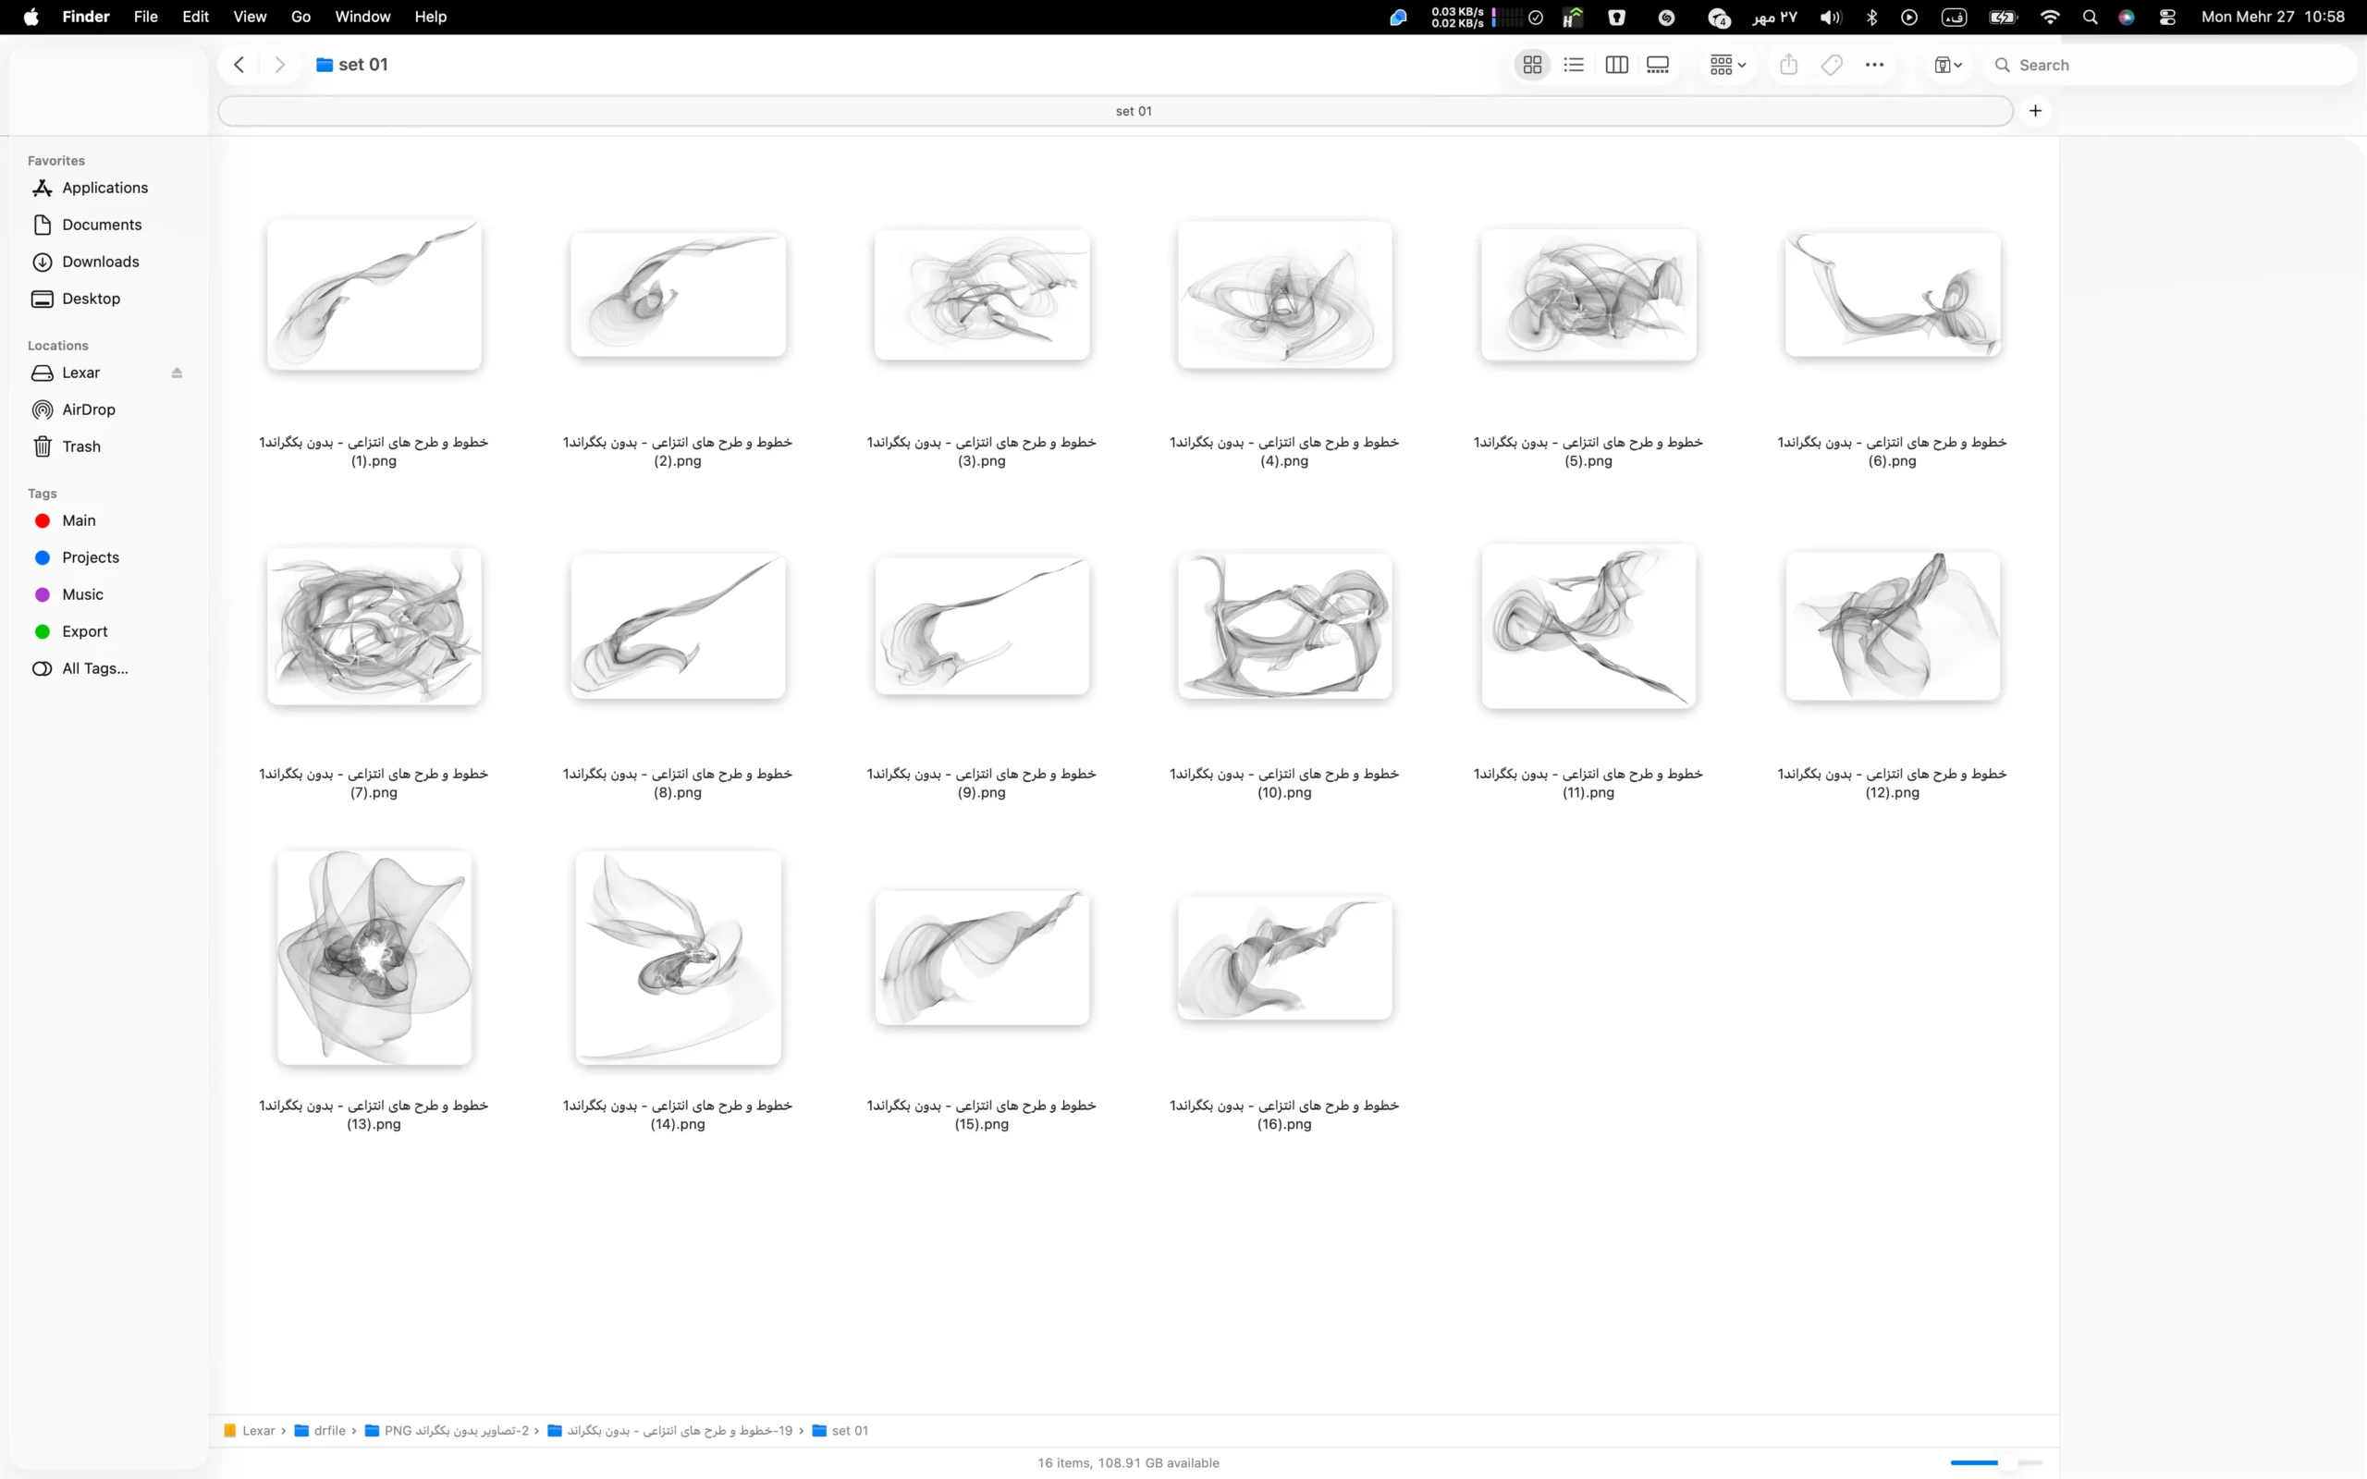Open the Window menu
Viewport: 2367px width, 1479px height.
click(362, 17)
